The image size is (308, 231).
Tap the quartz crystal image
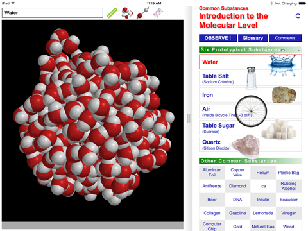point(246,146)
